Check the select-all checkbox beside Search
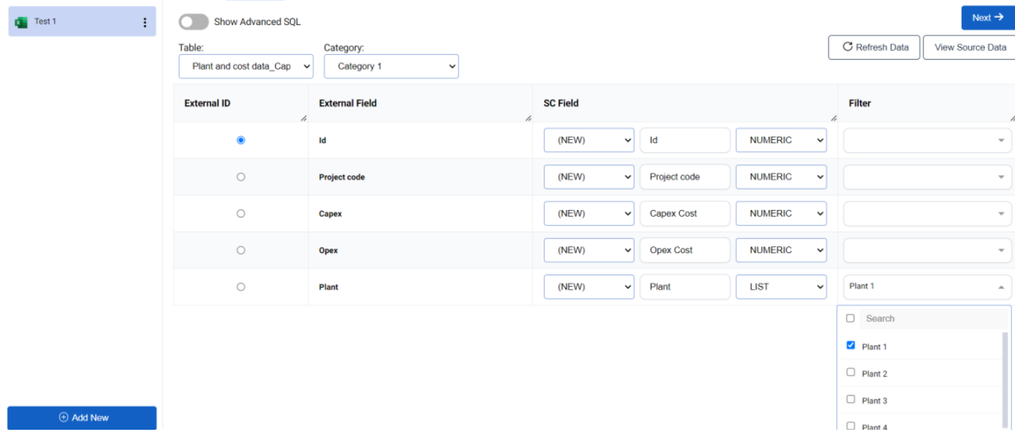 tap(850, 318)
